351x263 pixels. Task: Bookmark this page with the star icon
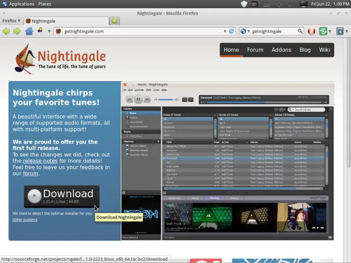pos(219,31)
